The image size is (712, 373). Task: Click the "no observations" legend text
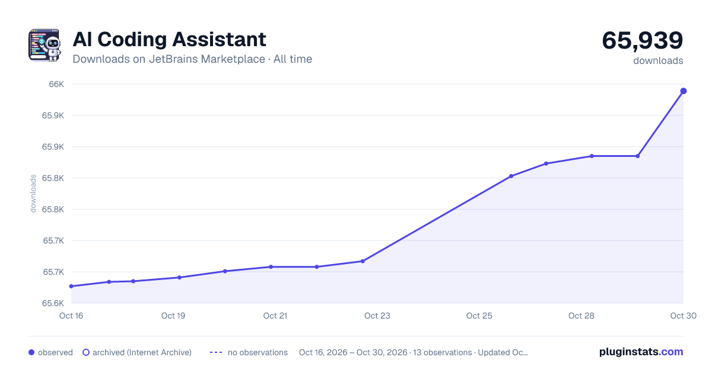pos(258,352)
